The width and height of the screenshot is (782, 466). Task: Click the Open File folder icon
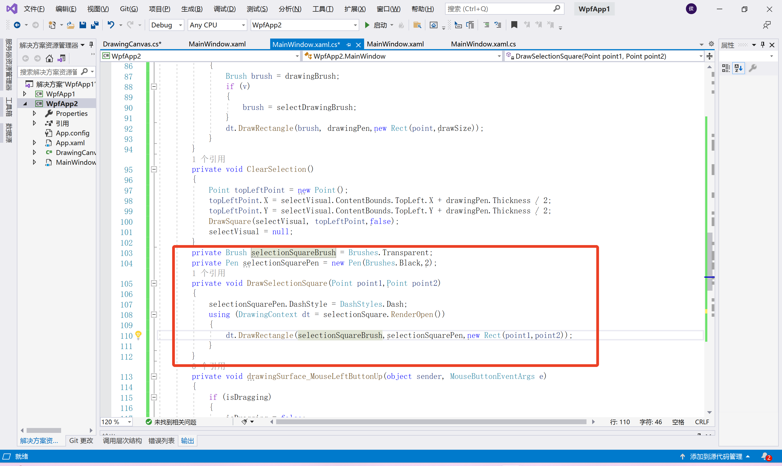tap(71, 25)
